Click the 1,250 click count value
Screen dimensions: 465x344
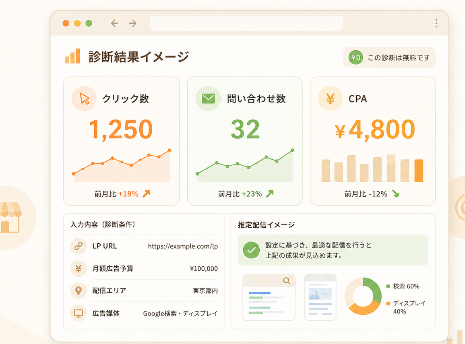[x=121, y=129]
